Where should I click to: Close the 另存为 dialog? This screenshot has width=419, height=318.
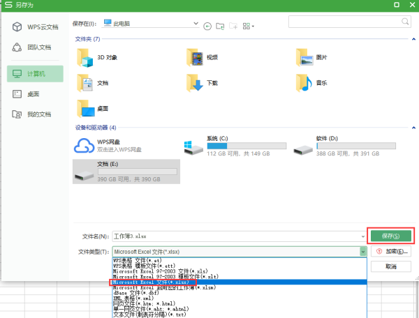tap(412, 5)
